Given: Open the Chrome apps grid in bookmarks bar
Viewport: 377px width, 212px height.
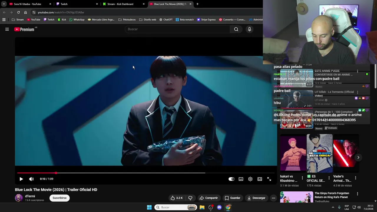Looking at the screenshot, I should [4, 20].
